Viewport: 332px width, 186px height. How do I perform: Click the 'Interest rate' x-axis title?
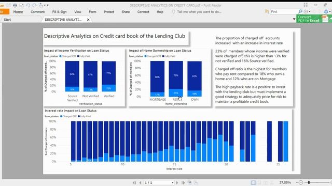point(174,169)
